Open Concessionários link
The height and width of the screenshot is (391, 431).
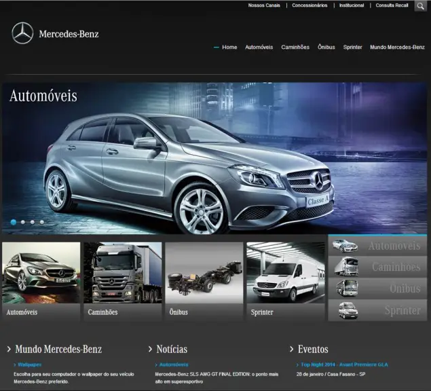pos(310,5)
